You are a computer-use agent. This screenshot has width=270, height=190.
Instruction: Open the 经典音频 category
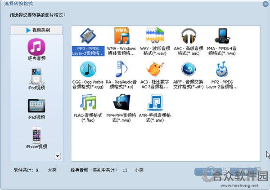coord(36,49)
